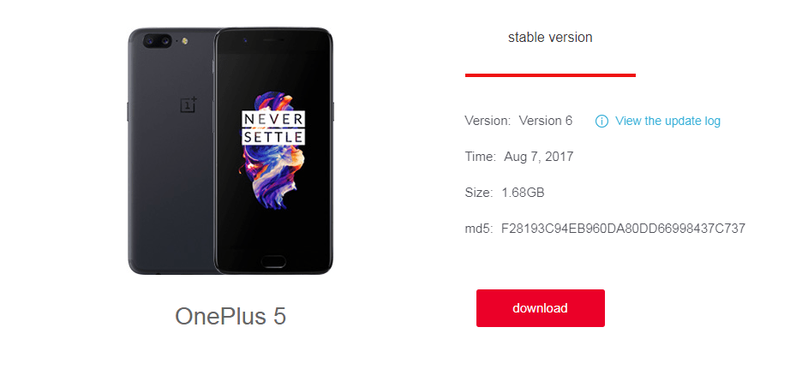Click the red underline below stable version
Viewport: 790px width, 369px height.
550,75
